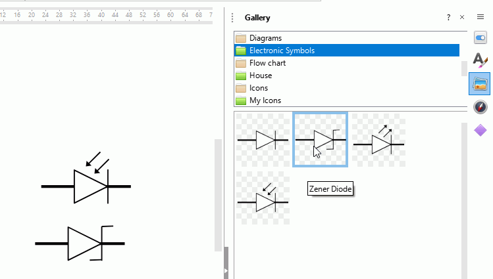Open the Properties toggle deck in sidebar
The height and width of the screenshot is (279, 493).
click(480, 39)
